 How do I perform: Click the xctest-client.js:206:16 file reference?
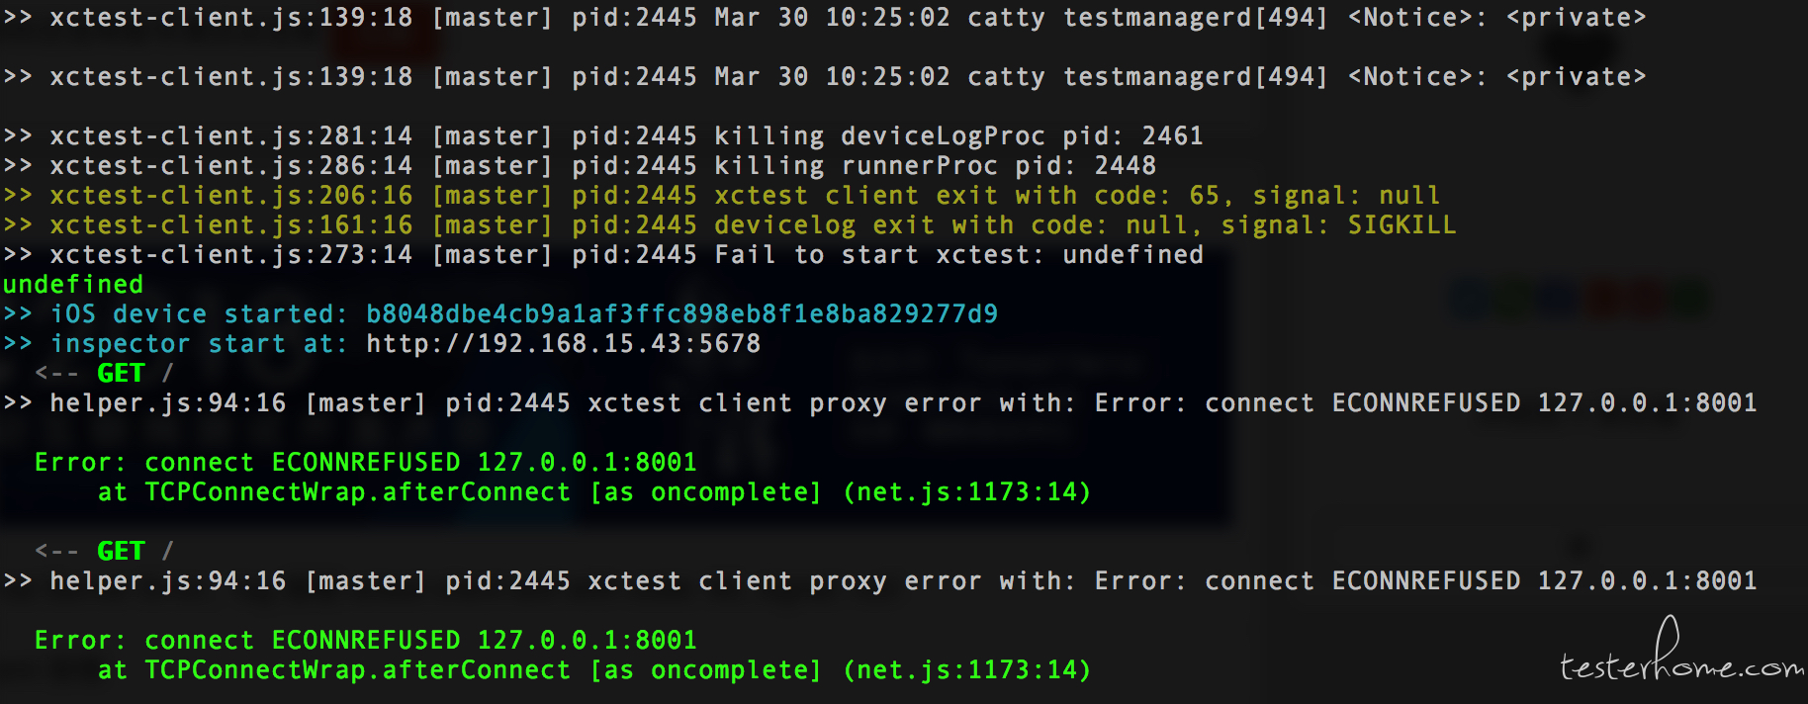tap(230, 196)
